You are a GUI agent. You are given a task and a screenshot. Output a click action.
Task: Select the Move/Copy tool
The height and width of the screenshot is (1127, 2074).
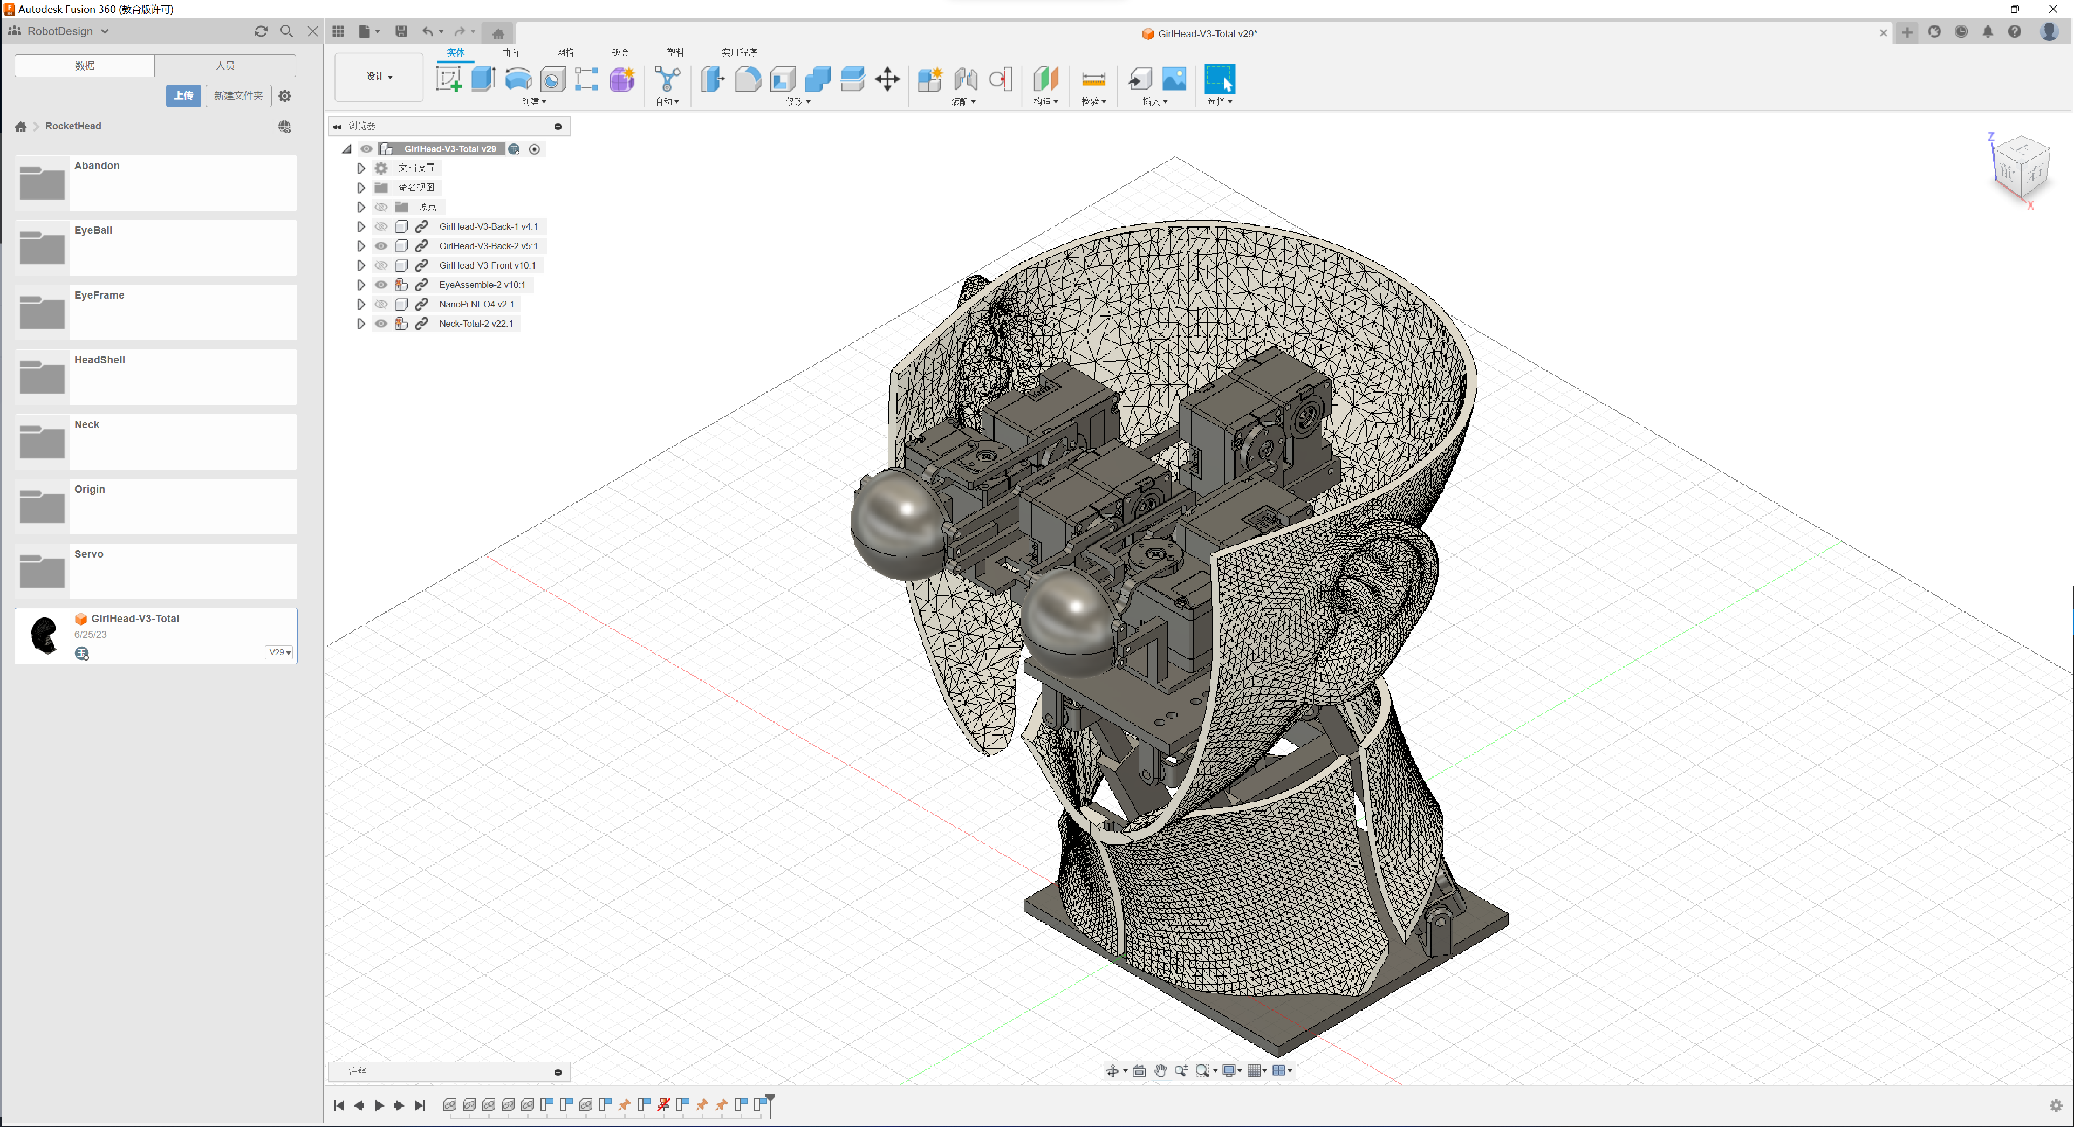pos(887,79)
